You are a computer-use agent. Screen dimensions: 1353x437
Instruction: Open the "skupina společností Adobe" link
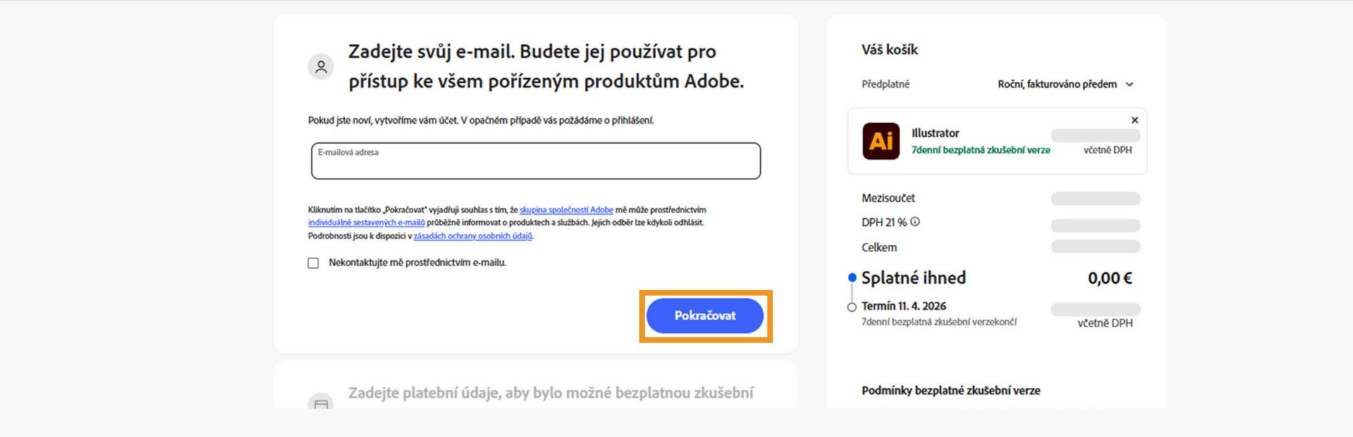(x=566, y=209)
